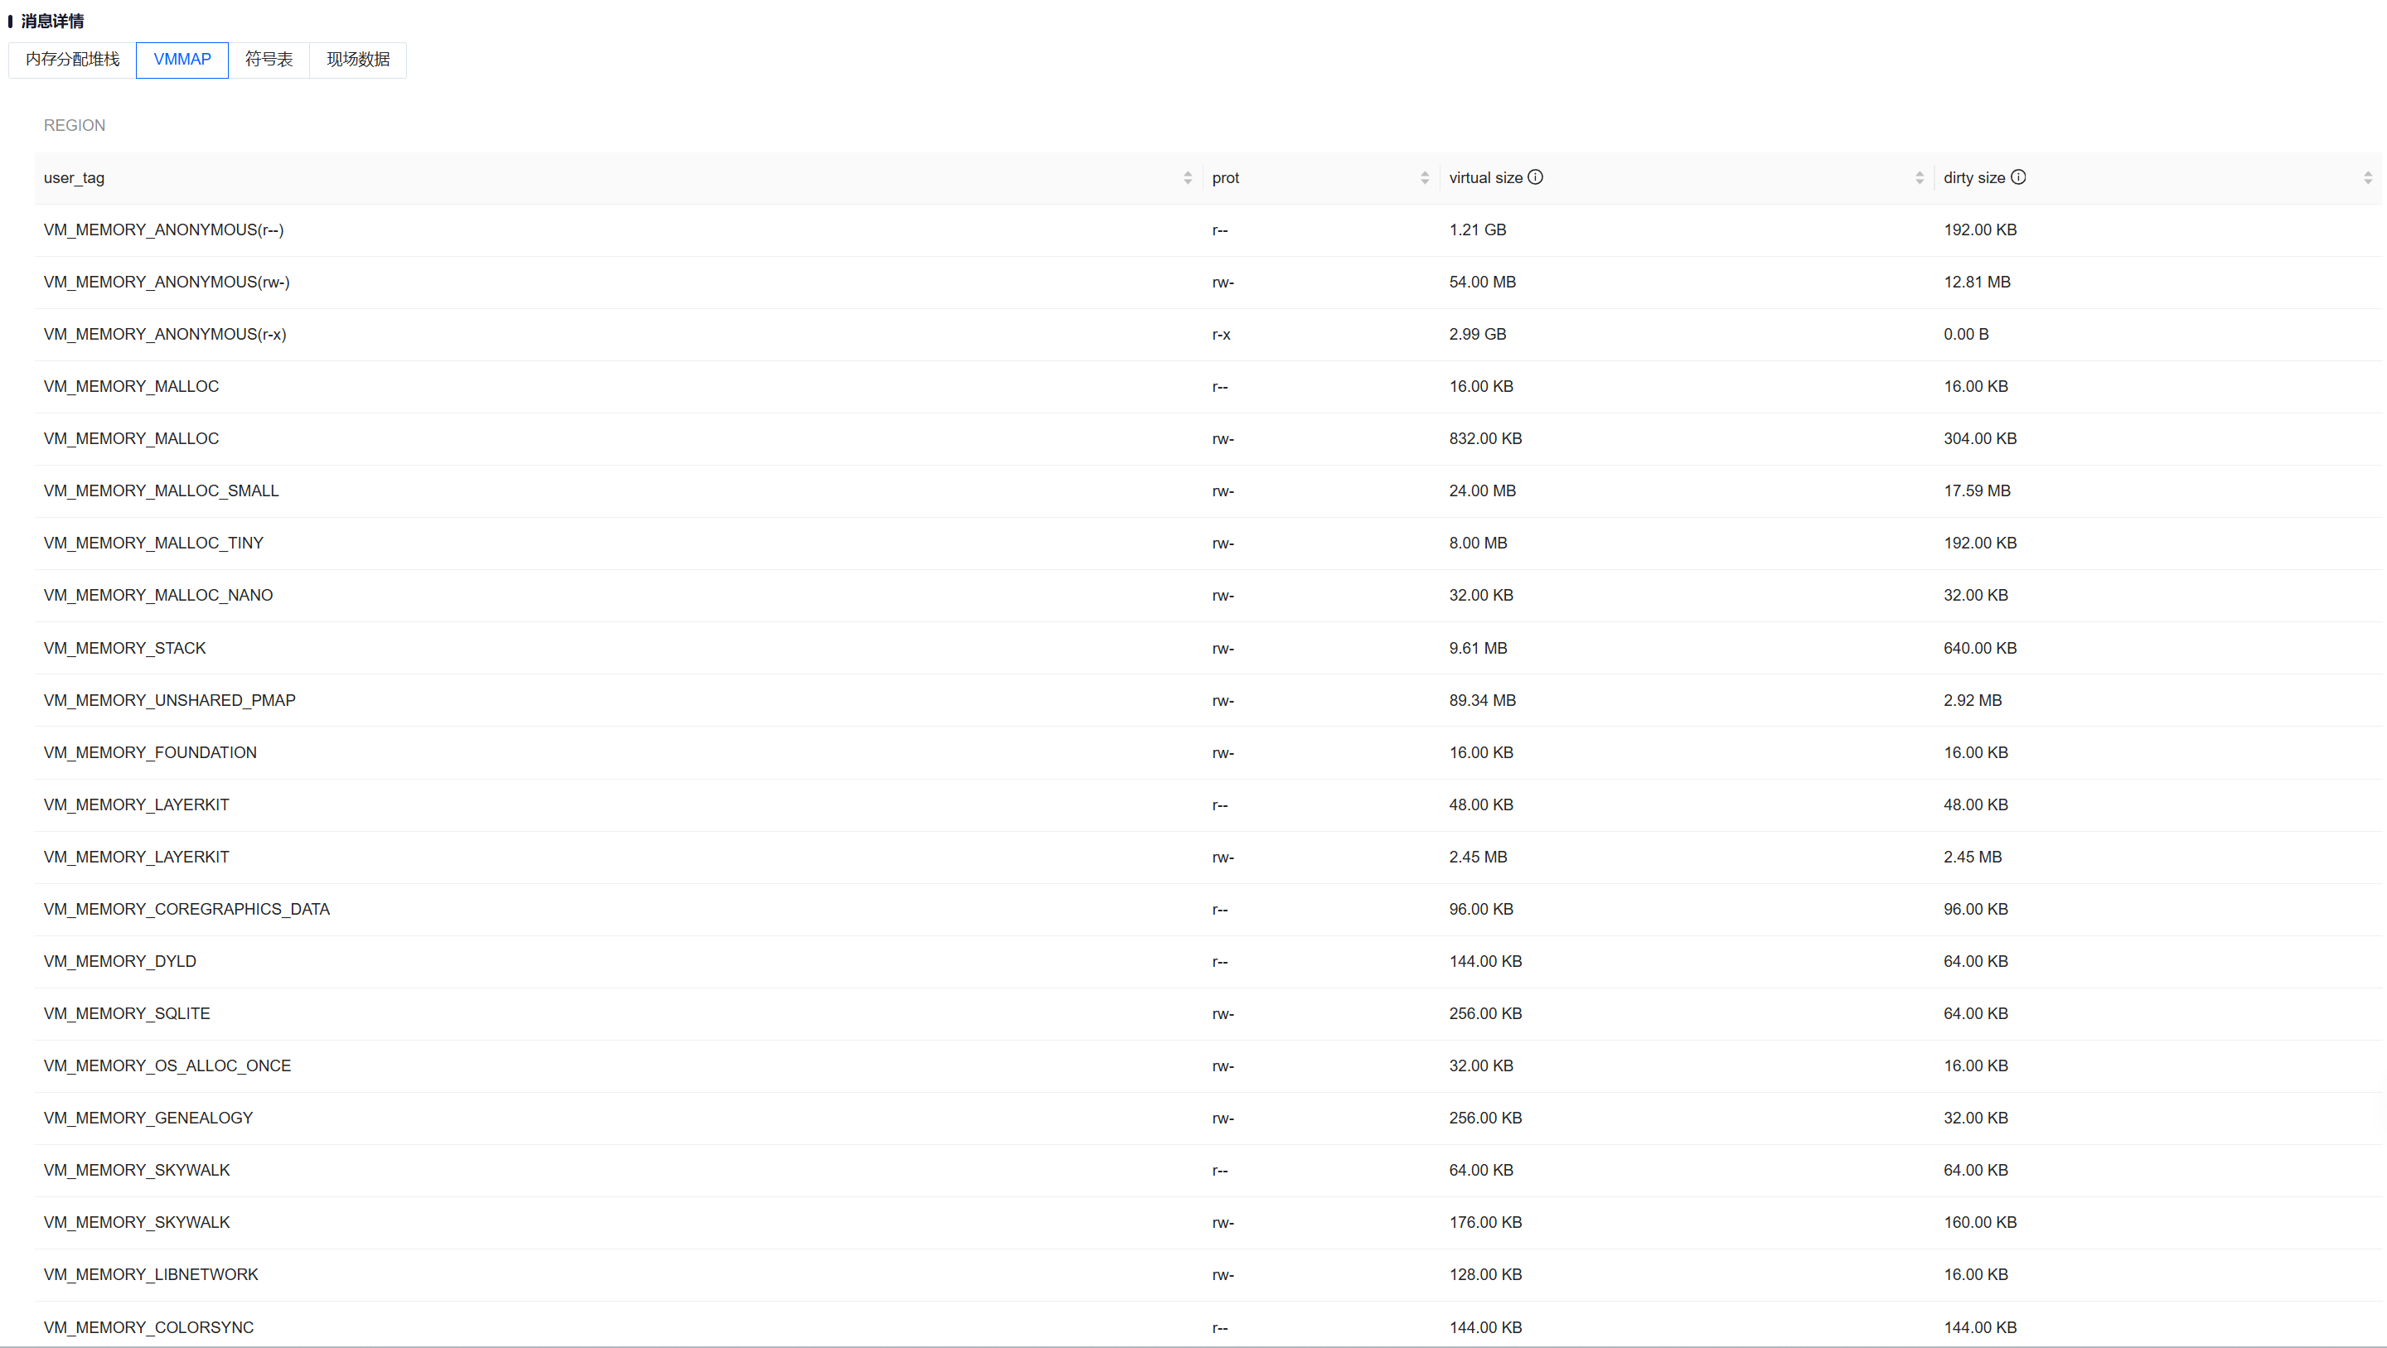Click the info icon beside dirty size
This screenshot has height=1348, width=2387.
pos(2018,177)
